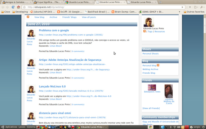Open Thunderbird mail launcher in the panel

click(49, 127)
